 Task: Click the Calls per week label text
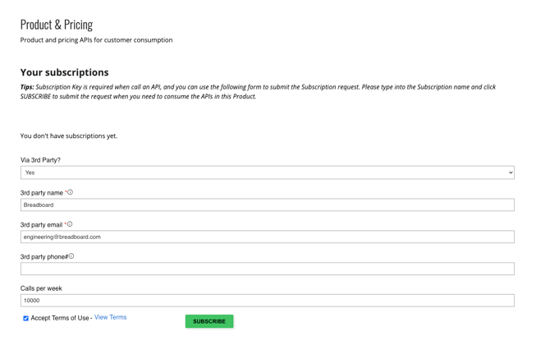41,289
